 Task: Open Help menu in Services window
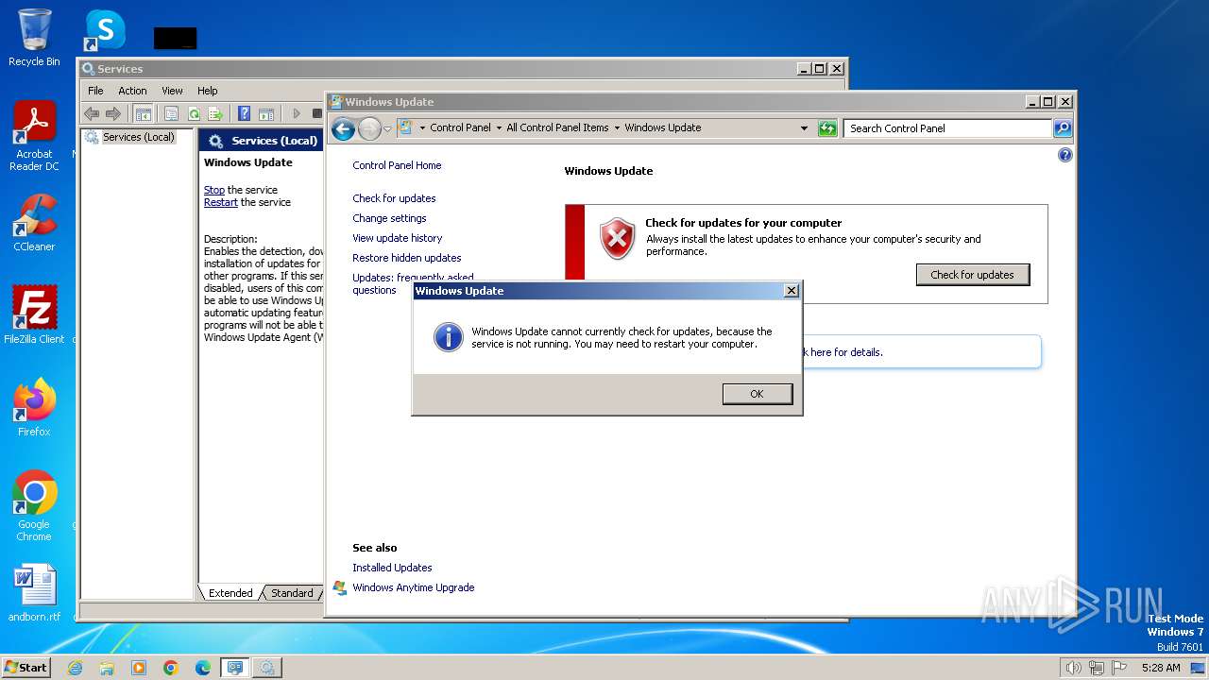click(x=207, y=91)
